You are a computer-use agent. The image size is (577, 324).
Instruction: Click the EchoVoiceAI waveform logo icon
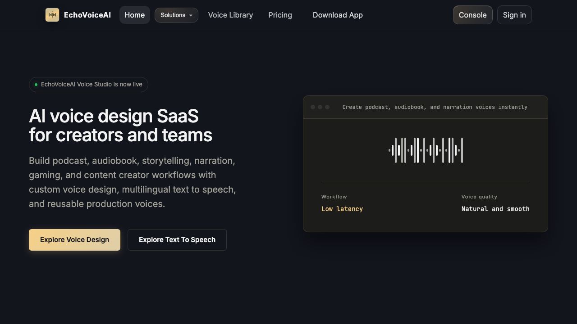[x=52, y=15]
